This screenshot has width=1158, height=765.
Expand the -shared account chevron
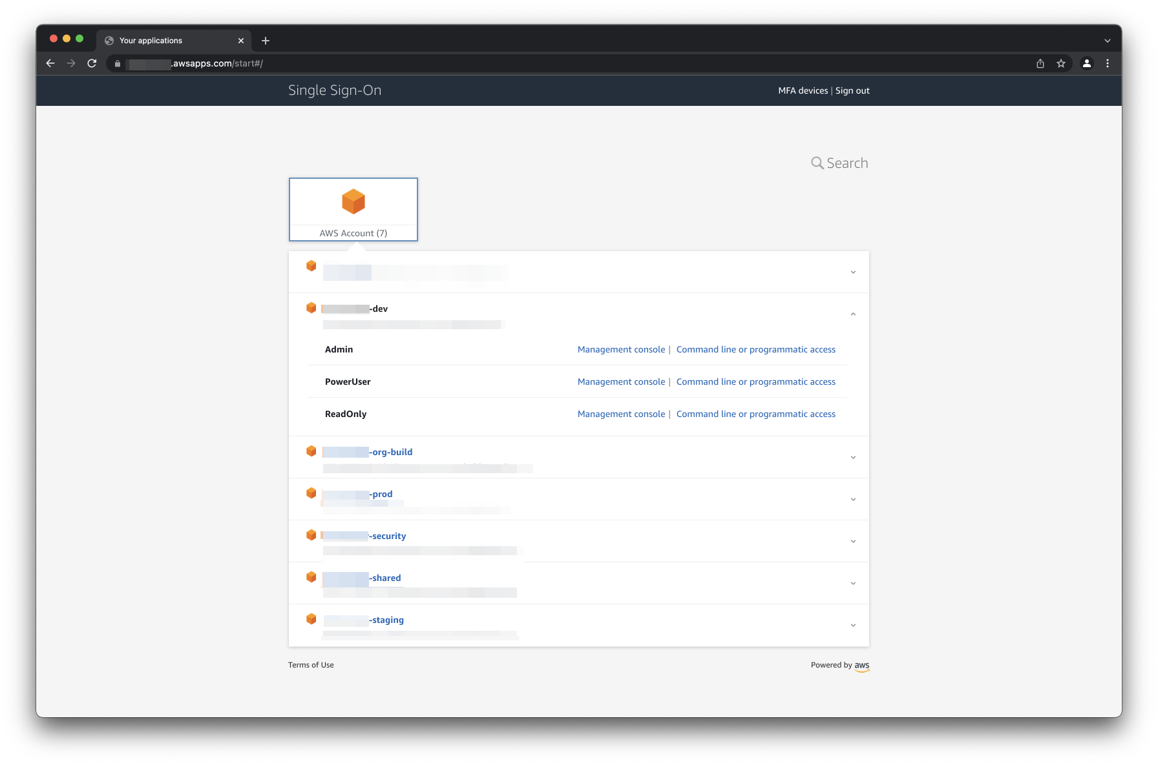point(853,583)
